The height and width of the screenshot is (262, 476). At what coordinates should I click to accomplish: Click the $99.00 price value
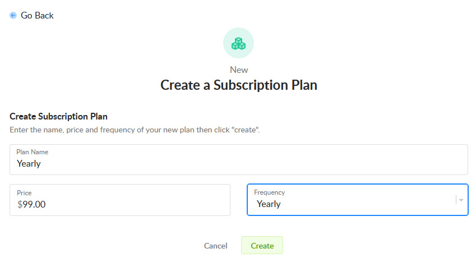click(x=31, y=205)
